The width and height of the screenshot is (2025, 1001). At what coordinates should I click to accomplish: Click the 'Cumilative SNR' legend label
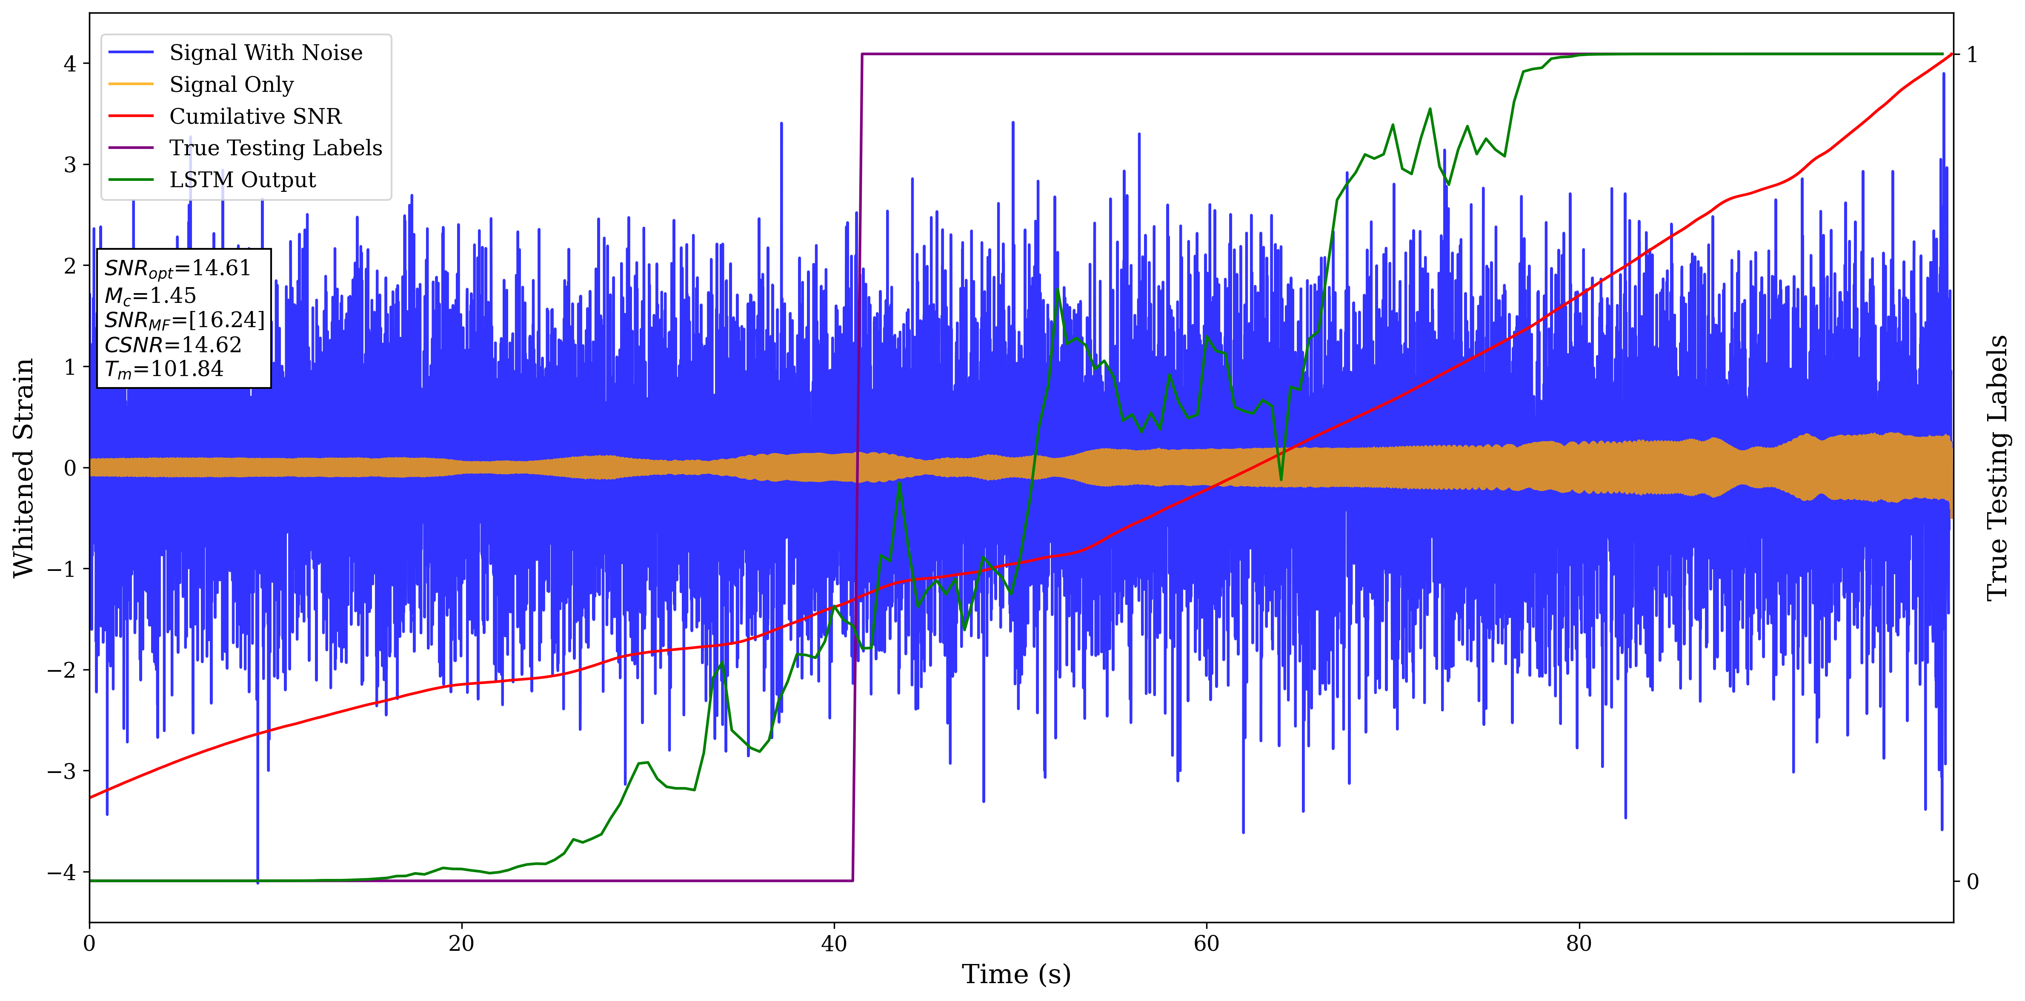255,116
